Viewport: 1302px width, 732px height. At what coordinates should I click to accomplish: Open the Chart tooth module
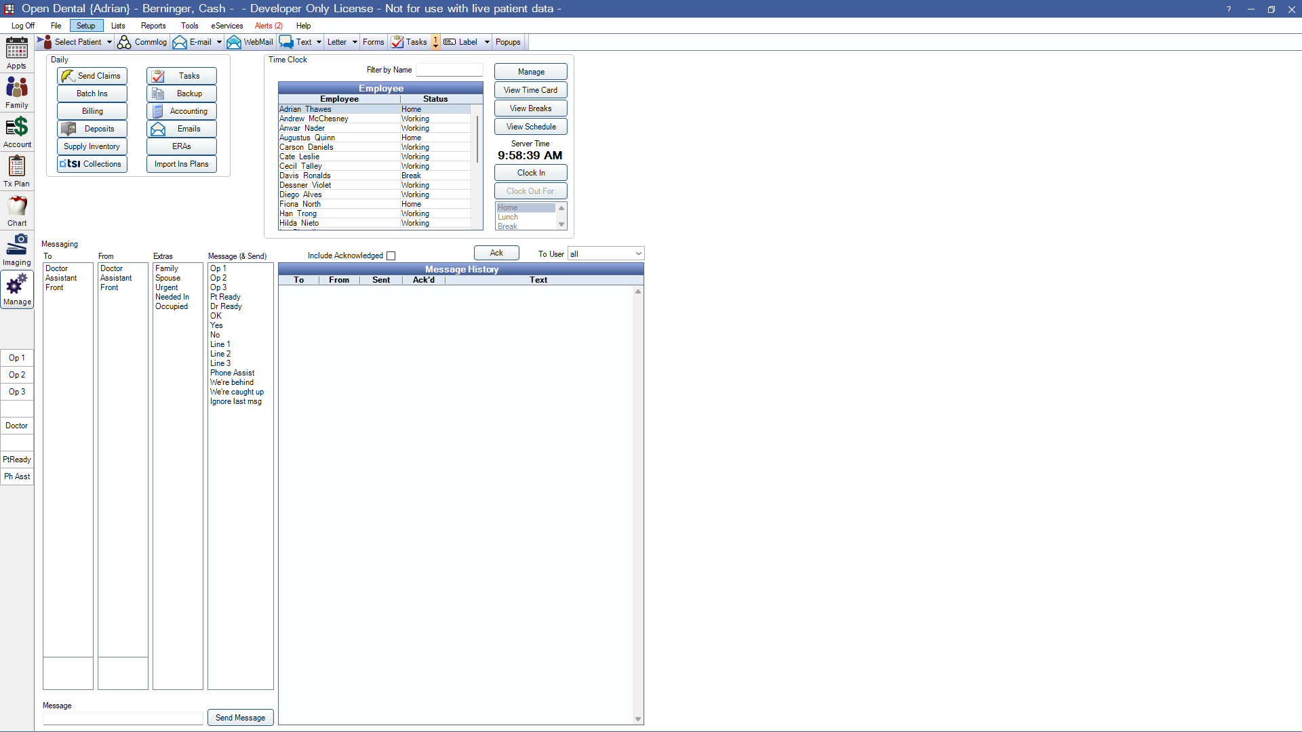point(17,210)
